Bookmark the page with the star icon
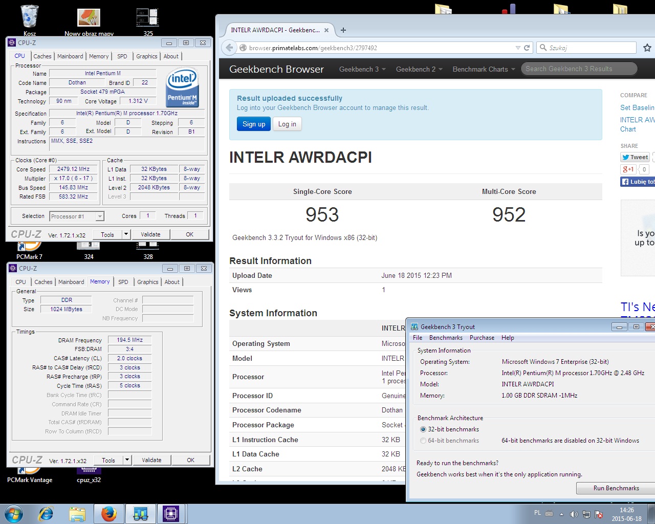This screenshot has height=524, width=655. coord(647,48)
